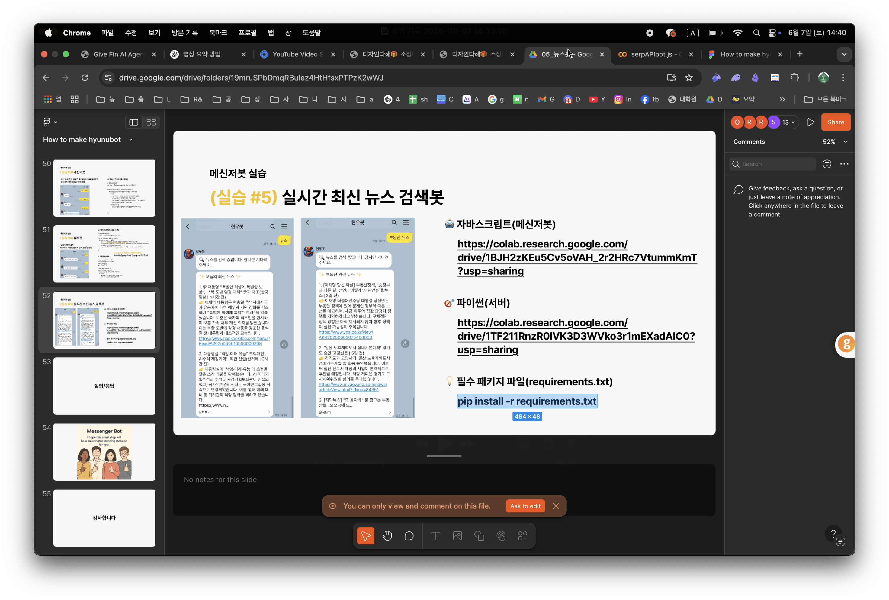889x600 pixels.
Task: Open the help question mark button
Action: 833,533
